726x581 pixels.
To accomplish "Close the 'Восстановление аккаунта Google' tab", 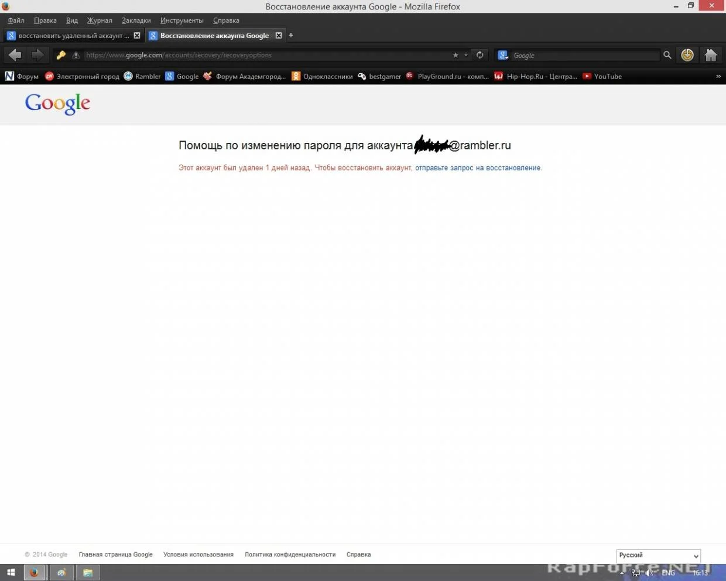I will (x=279, y=36).
